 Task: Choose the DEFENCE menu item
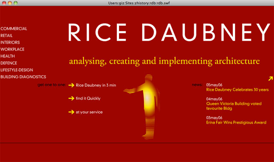(x=9, y=63)
